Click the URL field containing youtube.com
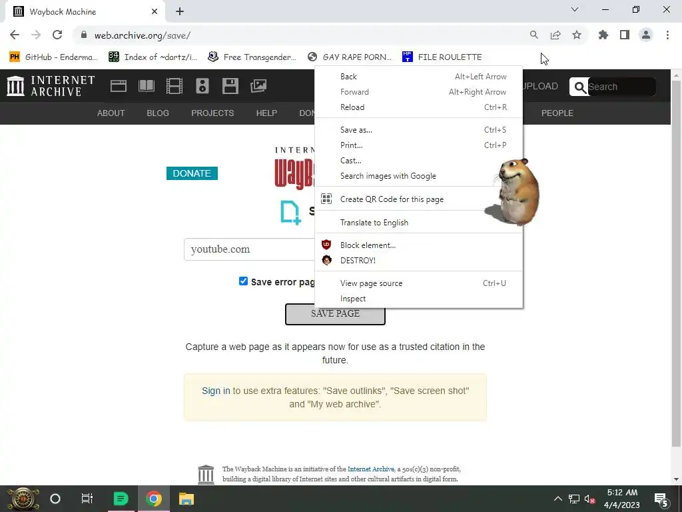 (249, 249)
